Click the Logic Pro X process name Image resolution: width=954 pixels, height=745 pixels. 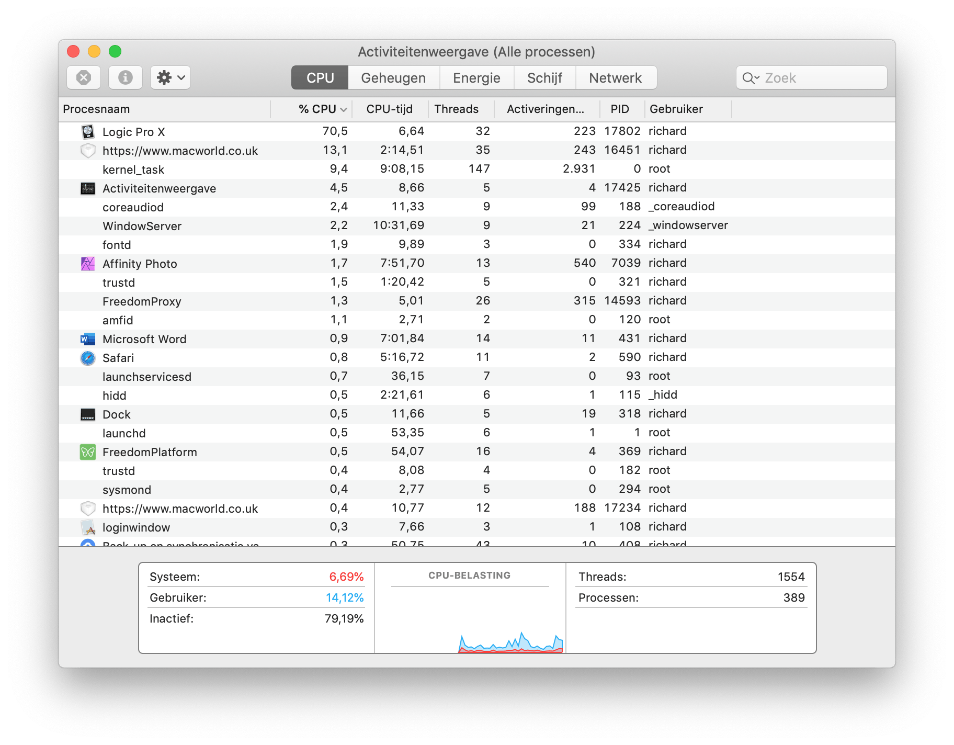tap(134, 132)
